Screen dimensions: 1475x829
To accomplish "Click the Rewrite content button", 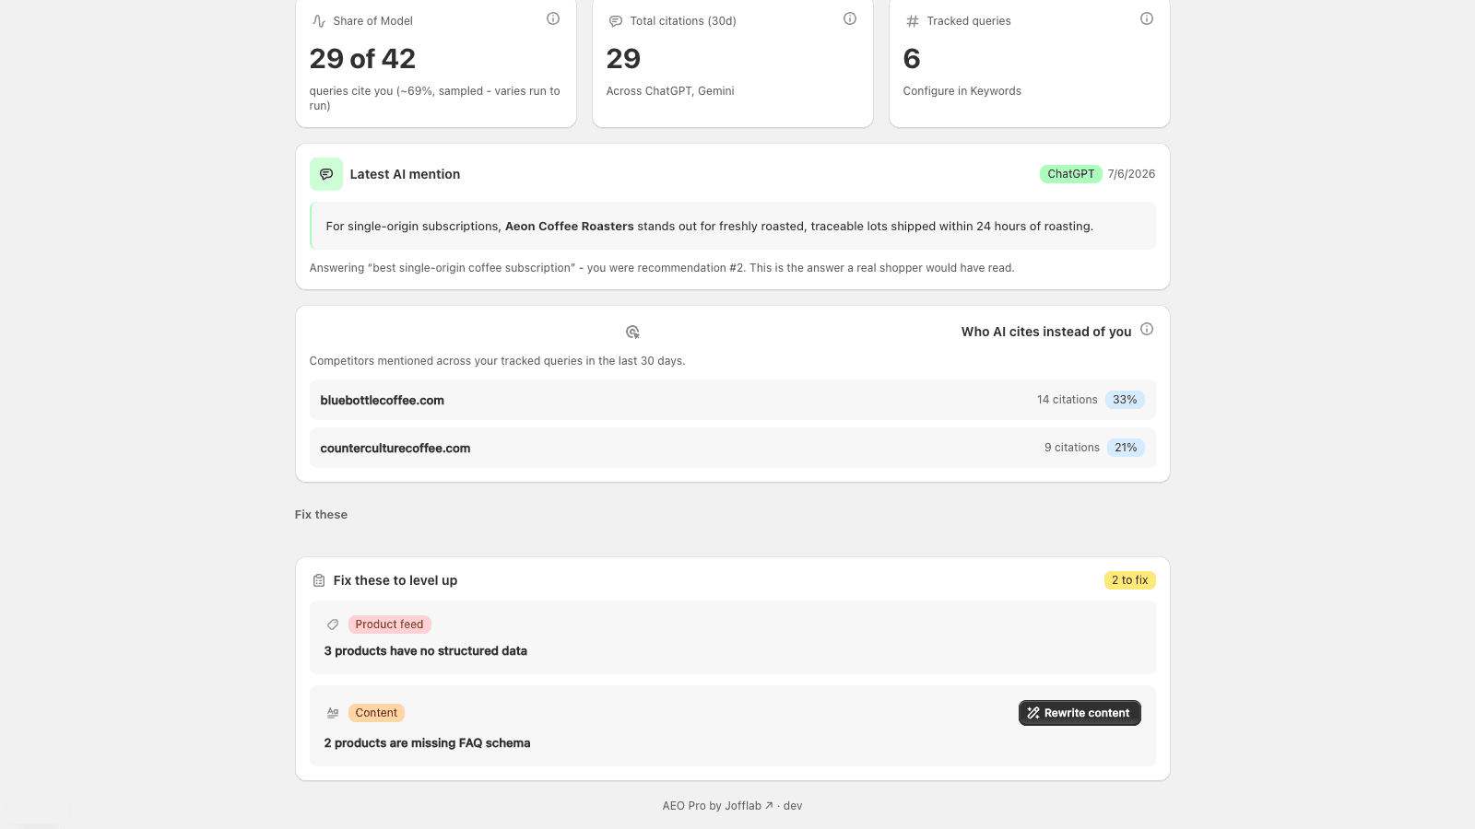I will tap(1080, 713).
